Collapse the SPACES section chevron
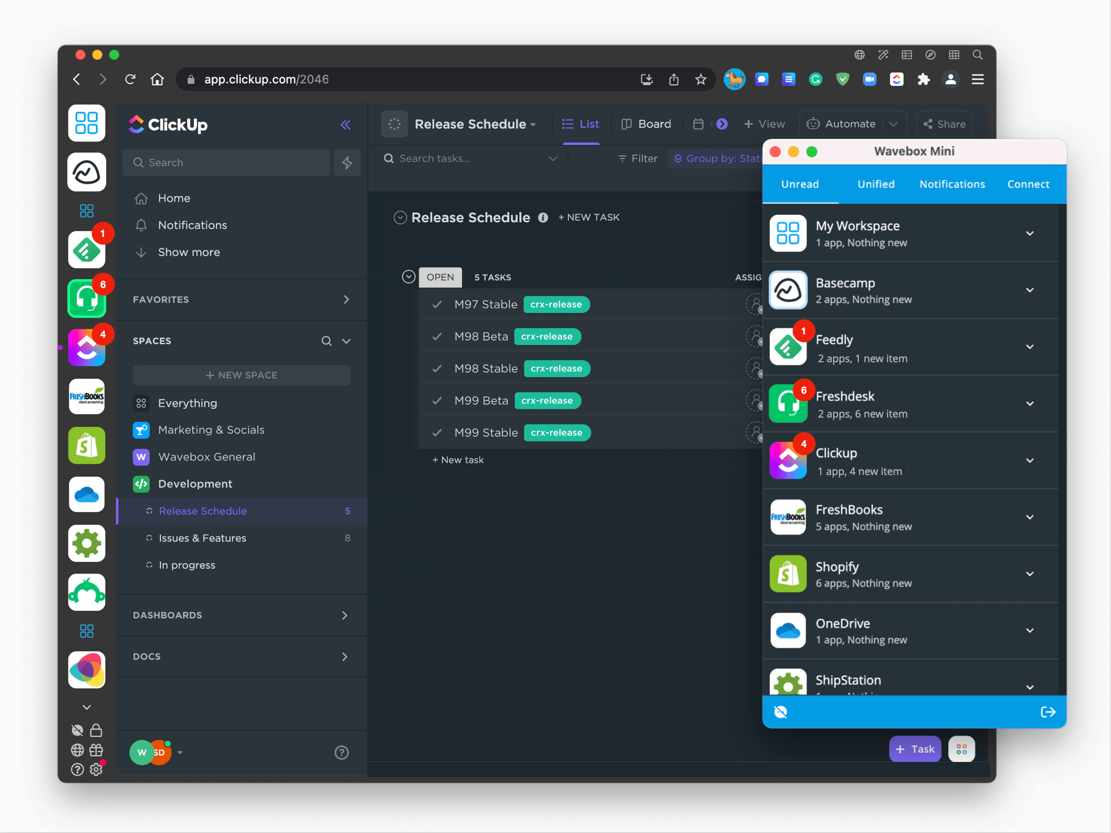This screenshot has height=833, width=1111. click(x=346, y=341)
